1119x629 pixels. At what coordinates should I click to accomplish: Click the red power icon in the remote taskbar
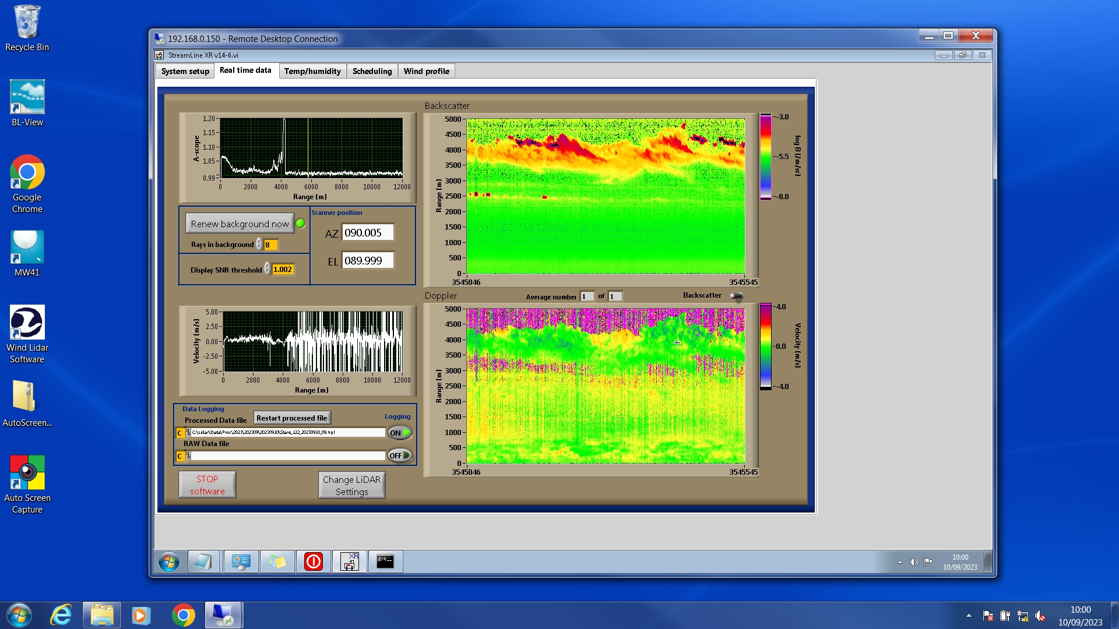(313, 561)
